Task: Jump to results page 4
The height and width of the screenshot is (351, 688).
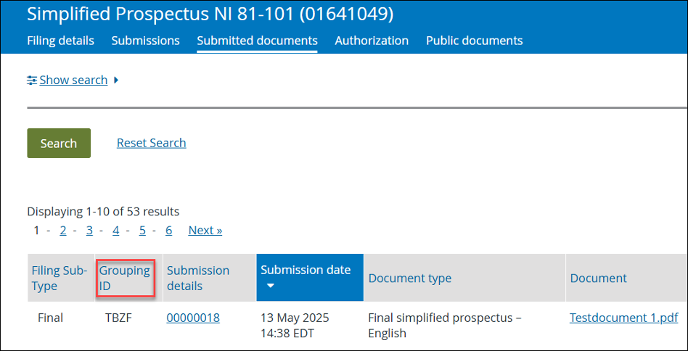Action: pyautogui.click(x=116, y=231)
